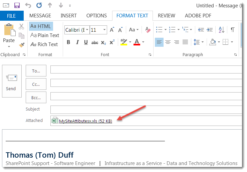Apply yellow text highlight color
The image size is (247, 172).
124,42
